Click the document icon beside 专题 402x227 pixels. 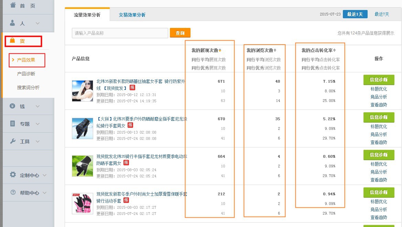[12, 124]
